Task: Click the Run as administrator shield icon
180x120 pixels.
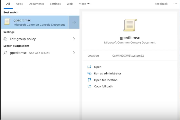Action: coord(89,73)
